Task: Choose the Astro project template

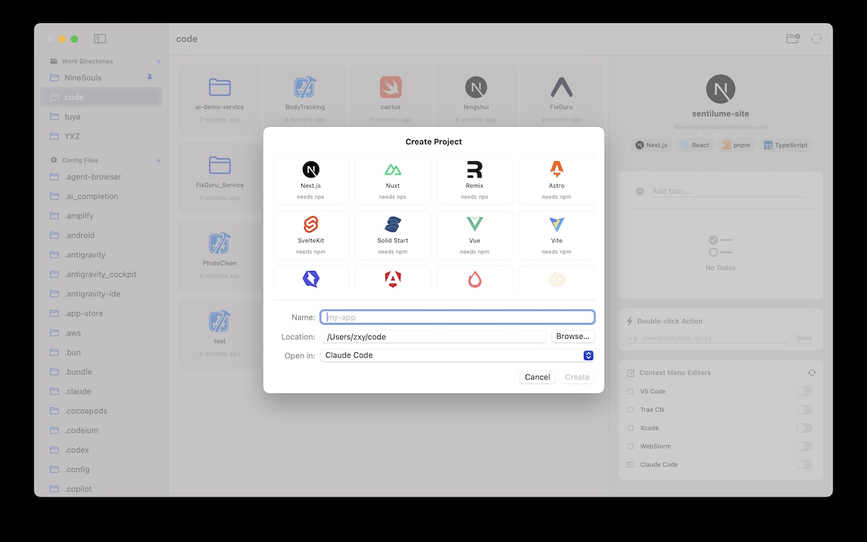Action: [557, 180]
